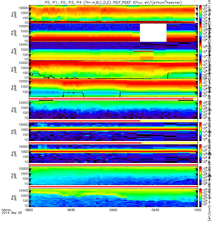The width and height of the screenshot is (212, 226).
Task: Click the thc peif spectrogram panel
Action: (x=113, y=154)
